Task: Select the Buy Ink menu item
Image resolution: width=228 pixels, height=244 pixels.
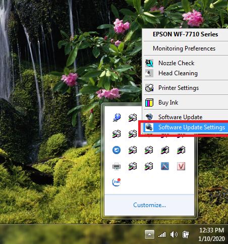Action: coord(186,103)
